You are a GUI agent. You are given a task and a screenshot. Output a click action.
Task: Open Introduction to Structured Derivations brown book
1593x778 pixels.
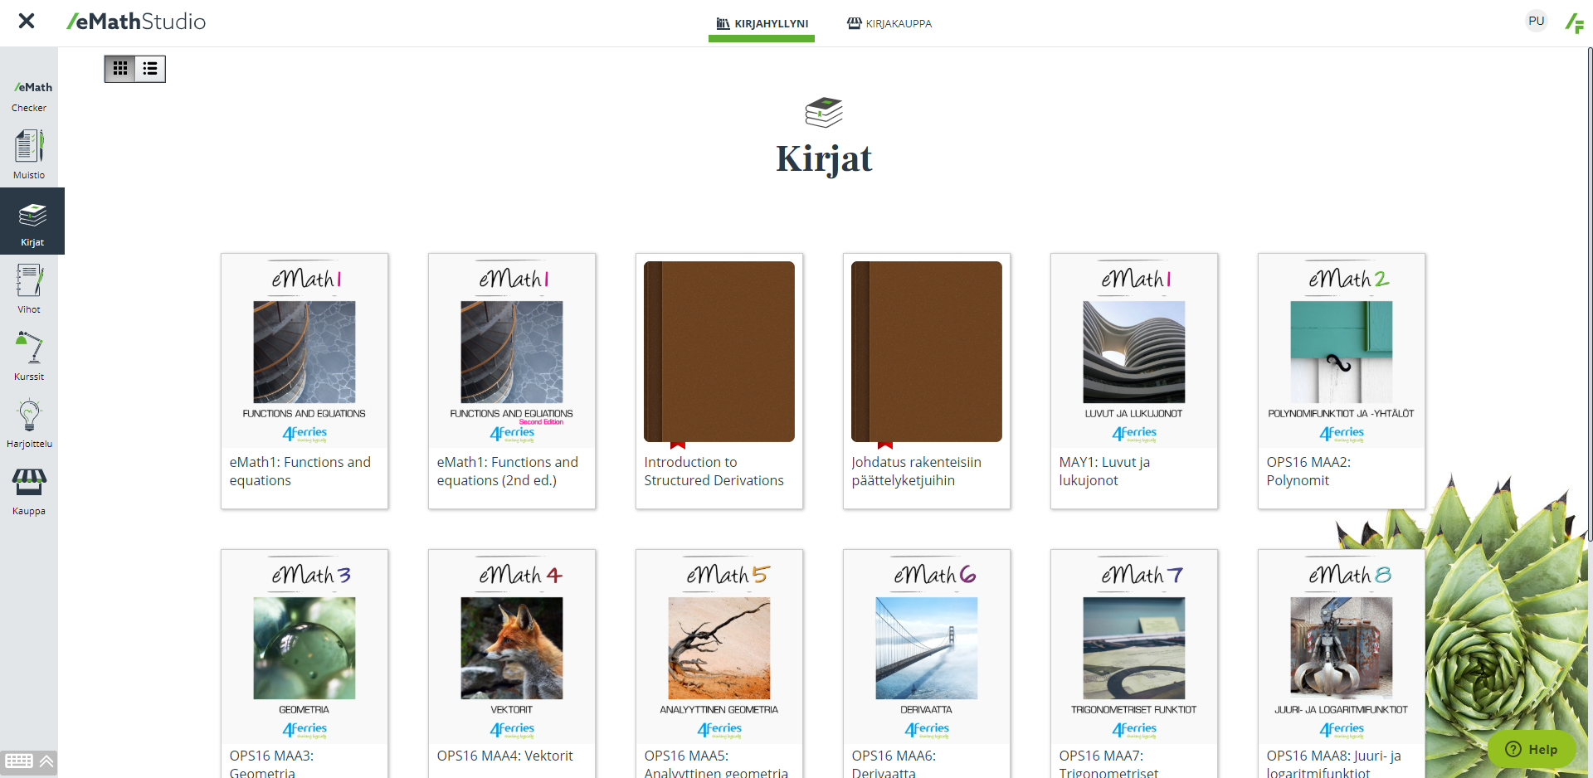tap(719, 352)
